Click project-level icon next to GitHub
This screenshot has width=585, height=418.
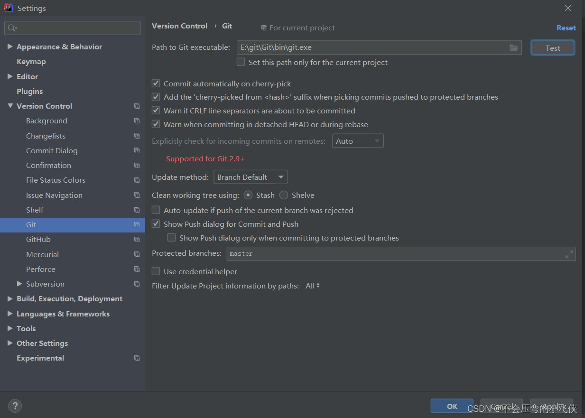tap(137, 240)
